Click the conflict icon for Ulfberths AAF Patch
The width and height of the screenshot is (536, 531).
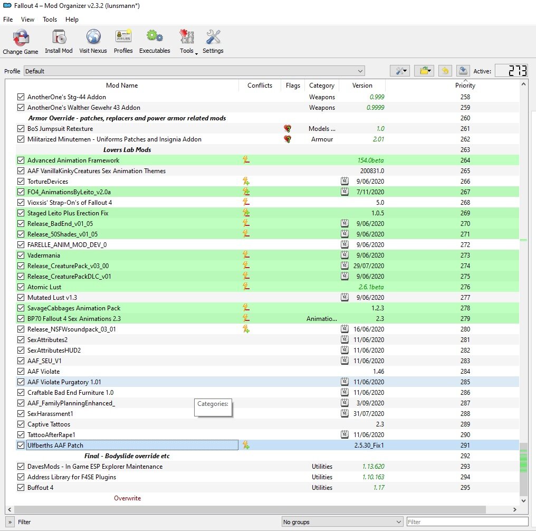pyautogui.click(x=246, y=445)
